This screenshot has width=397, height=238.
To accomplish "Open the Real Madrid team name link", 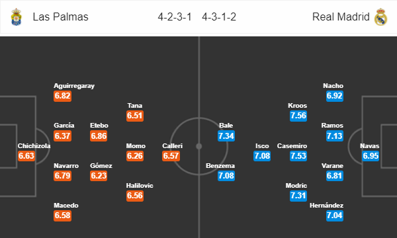I will tap(341, 17).
